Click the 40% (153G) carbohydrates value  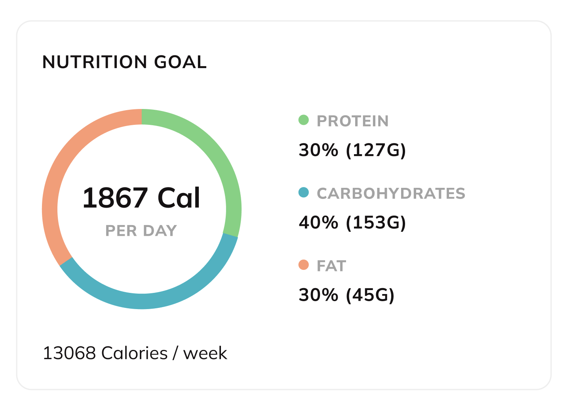[352, 223]
